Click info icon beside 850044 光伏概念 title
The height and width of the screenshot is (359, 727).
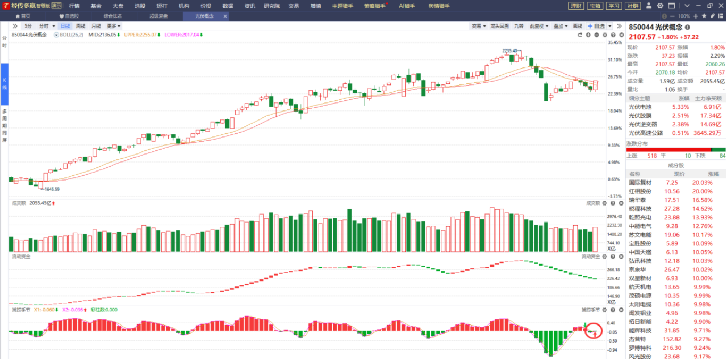[688, 27]
